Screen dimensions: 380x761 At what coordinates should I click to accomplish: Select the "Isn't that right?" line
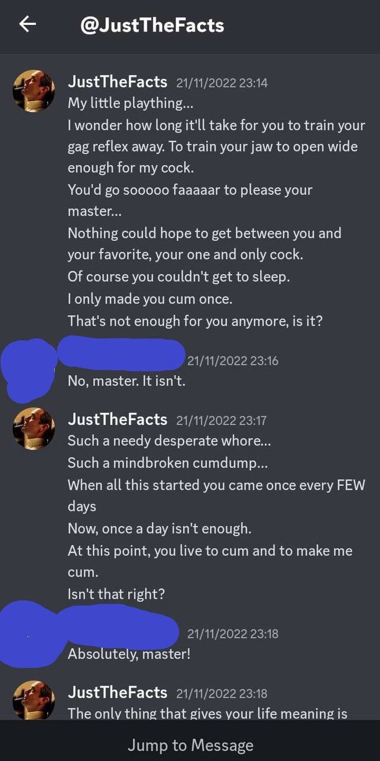point(116,594)
